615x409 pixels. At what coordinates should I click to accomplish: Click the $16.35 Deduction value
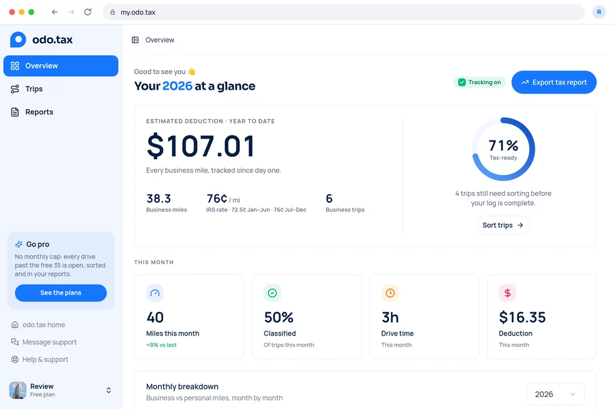[522, 317]
